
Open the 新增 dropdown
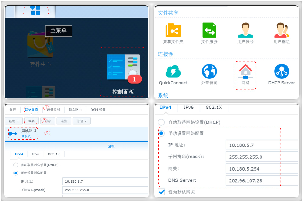point(14,121)
